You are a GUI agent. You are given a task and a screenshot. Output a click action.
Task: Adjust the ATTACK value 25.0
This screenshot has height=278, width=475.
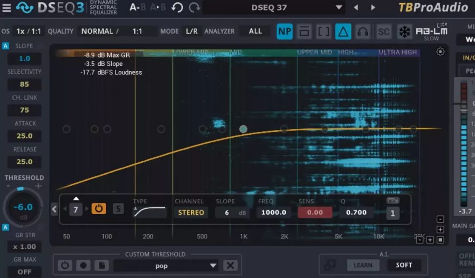point(24,136)
